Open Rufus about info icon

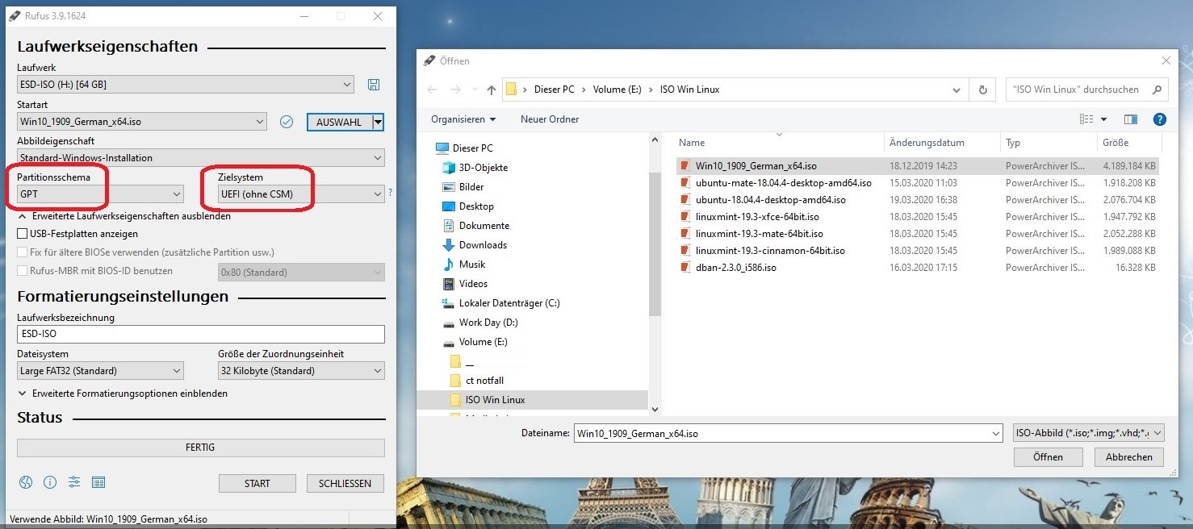click(50, 482)
